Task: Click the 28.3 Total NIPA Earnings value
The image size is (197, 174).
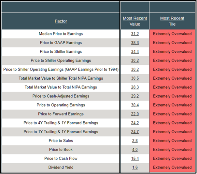Action: click(x=135, y=87)
